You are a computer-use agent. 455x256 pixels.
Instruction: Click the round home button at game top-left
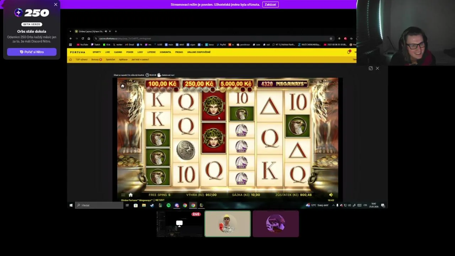(x=123, y=86)
